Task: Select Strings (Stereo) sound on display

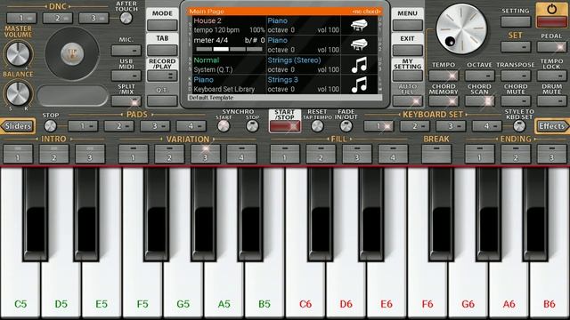Action: [x=294, y=60]
